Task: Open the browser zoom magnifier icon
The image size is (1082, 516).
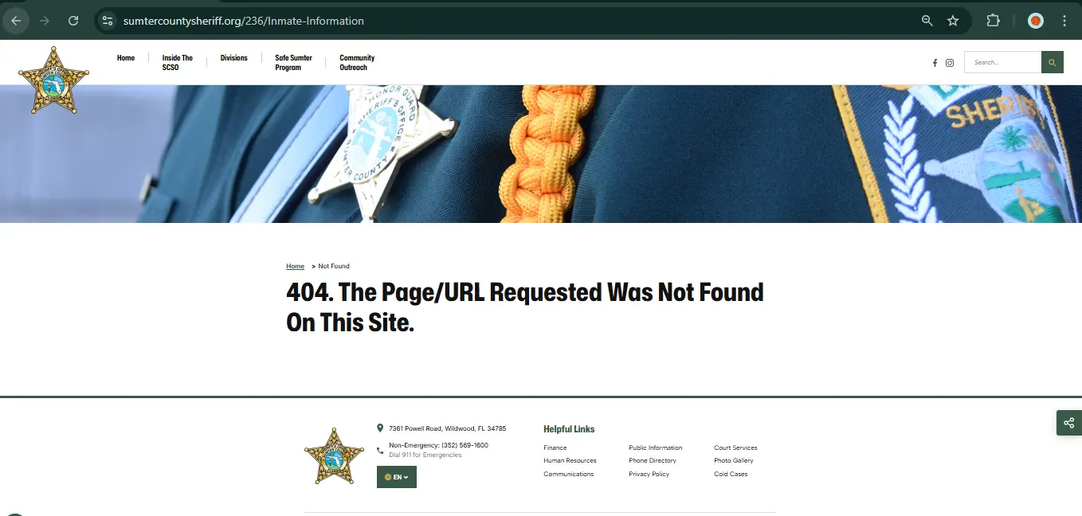Action: coord(927,21)
